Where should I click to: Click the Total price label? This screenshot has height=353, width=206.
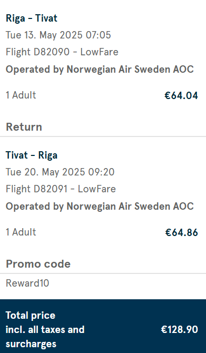coord(31,316)
